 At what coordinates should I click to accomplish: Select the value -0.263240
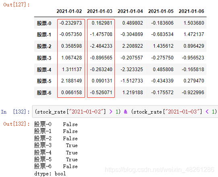coord(101,70)
